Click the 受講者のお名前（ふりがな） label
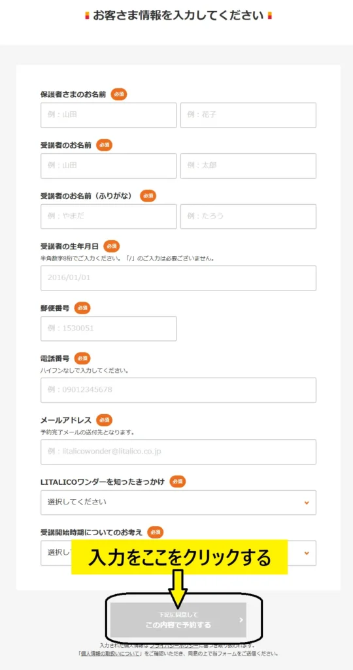The image size is (353, 670). [x=88, y=196]
